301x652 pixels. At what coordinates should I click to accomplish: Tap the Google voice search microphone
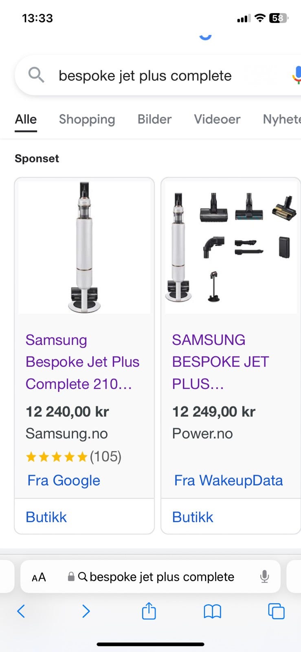297,75
